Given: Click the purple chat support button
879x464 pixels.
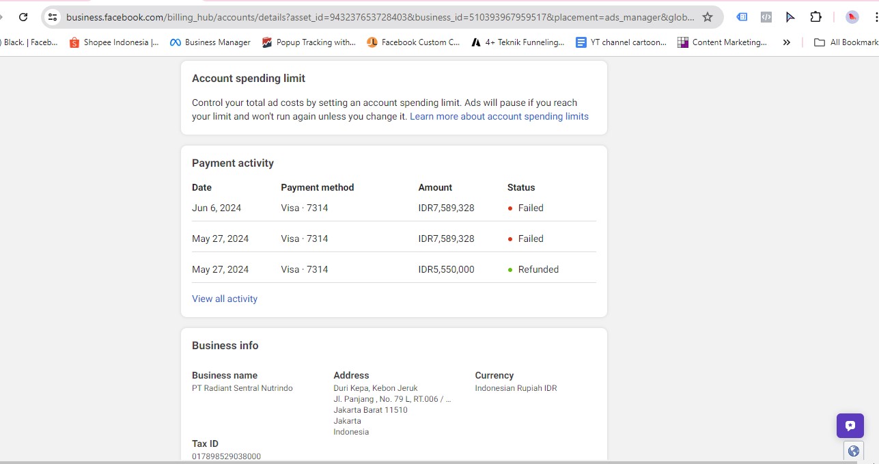Looking at the screenshot, I should pyautogui.click(x=850, y=426).
